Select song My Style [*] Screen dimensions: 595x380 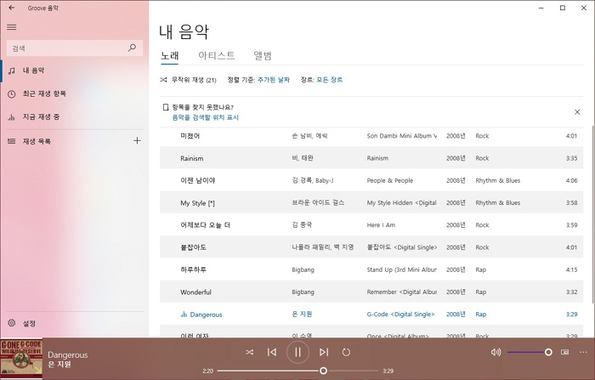[x=197, y=203]
